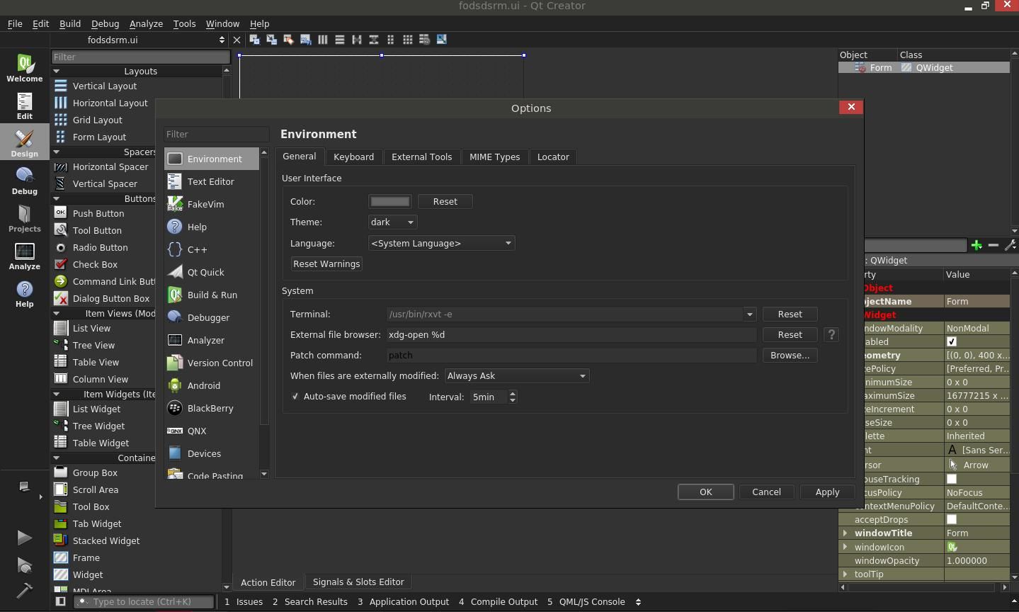Viewport: 1019px width, 612px height.
Task: Click the green Run button
Action: coord(24,538)
